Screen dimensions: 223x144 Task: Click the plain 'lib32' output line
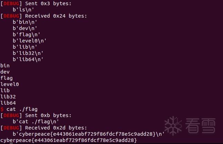tap(8, 96)
